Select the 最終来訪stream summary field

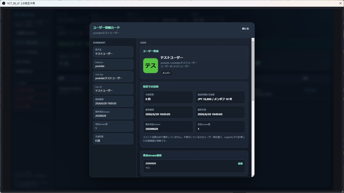coord(113,114)
